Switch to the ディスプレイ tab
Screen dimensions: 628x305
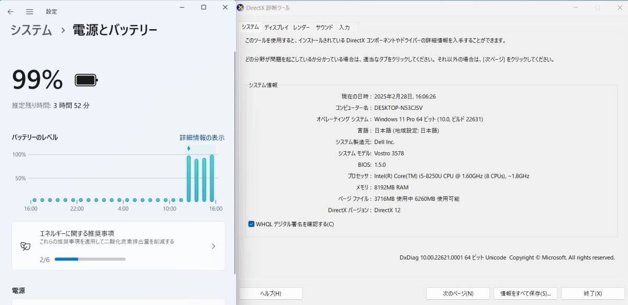coord(276,27)
